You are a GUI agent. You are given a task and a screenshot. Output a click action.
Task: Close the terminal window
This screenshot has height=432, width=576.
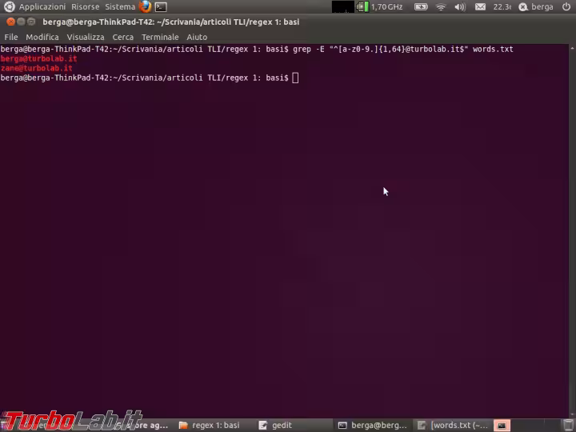click(10, 22)
